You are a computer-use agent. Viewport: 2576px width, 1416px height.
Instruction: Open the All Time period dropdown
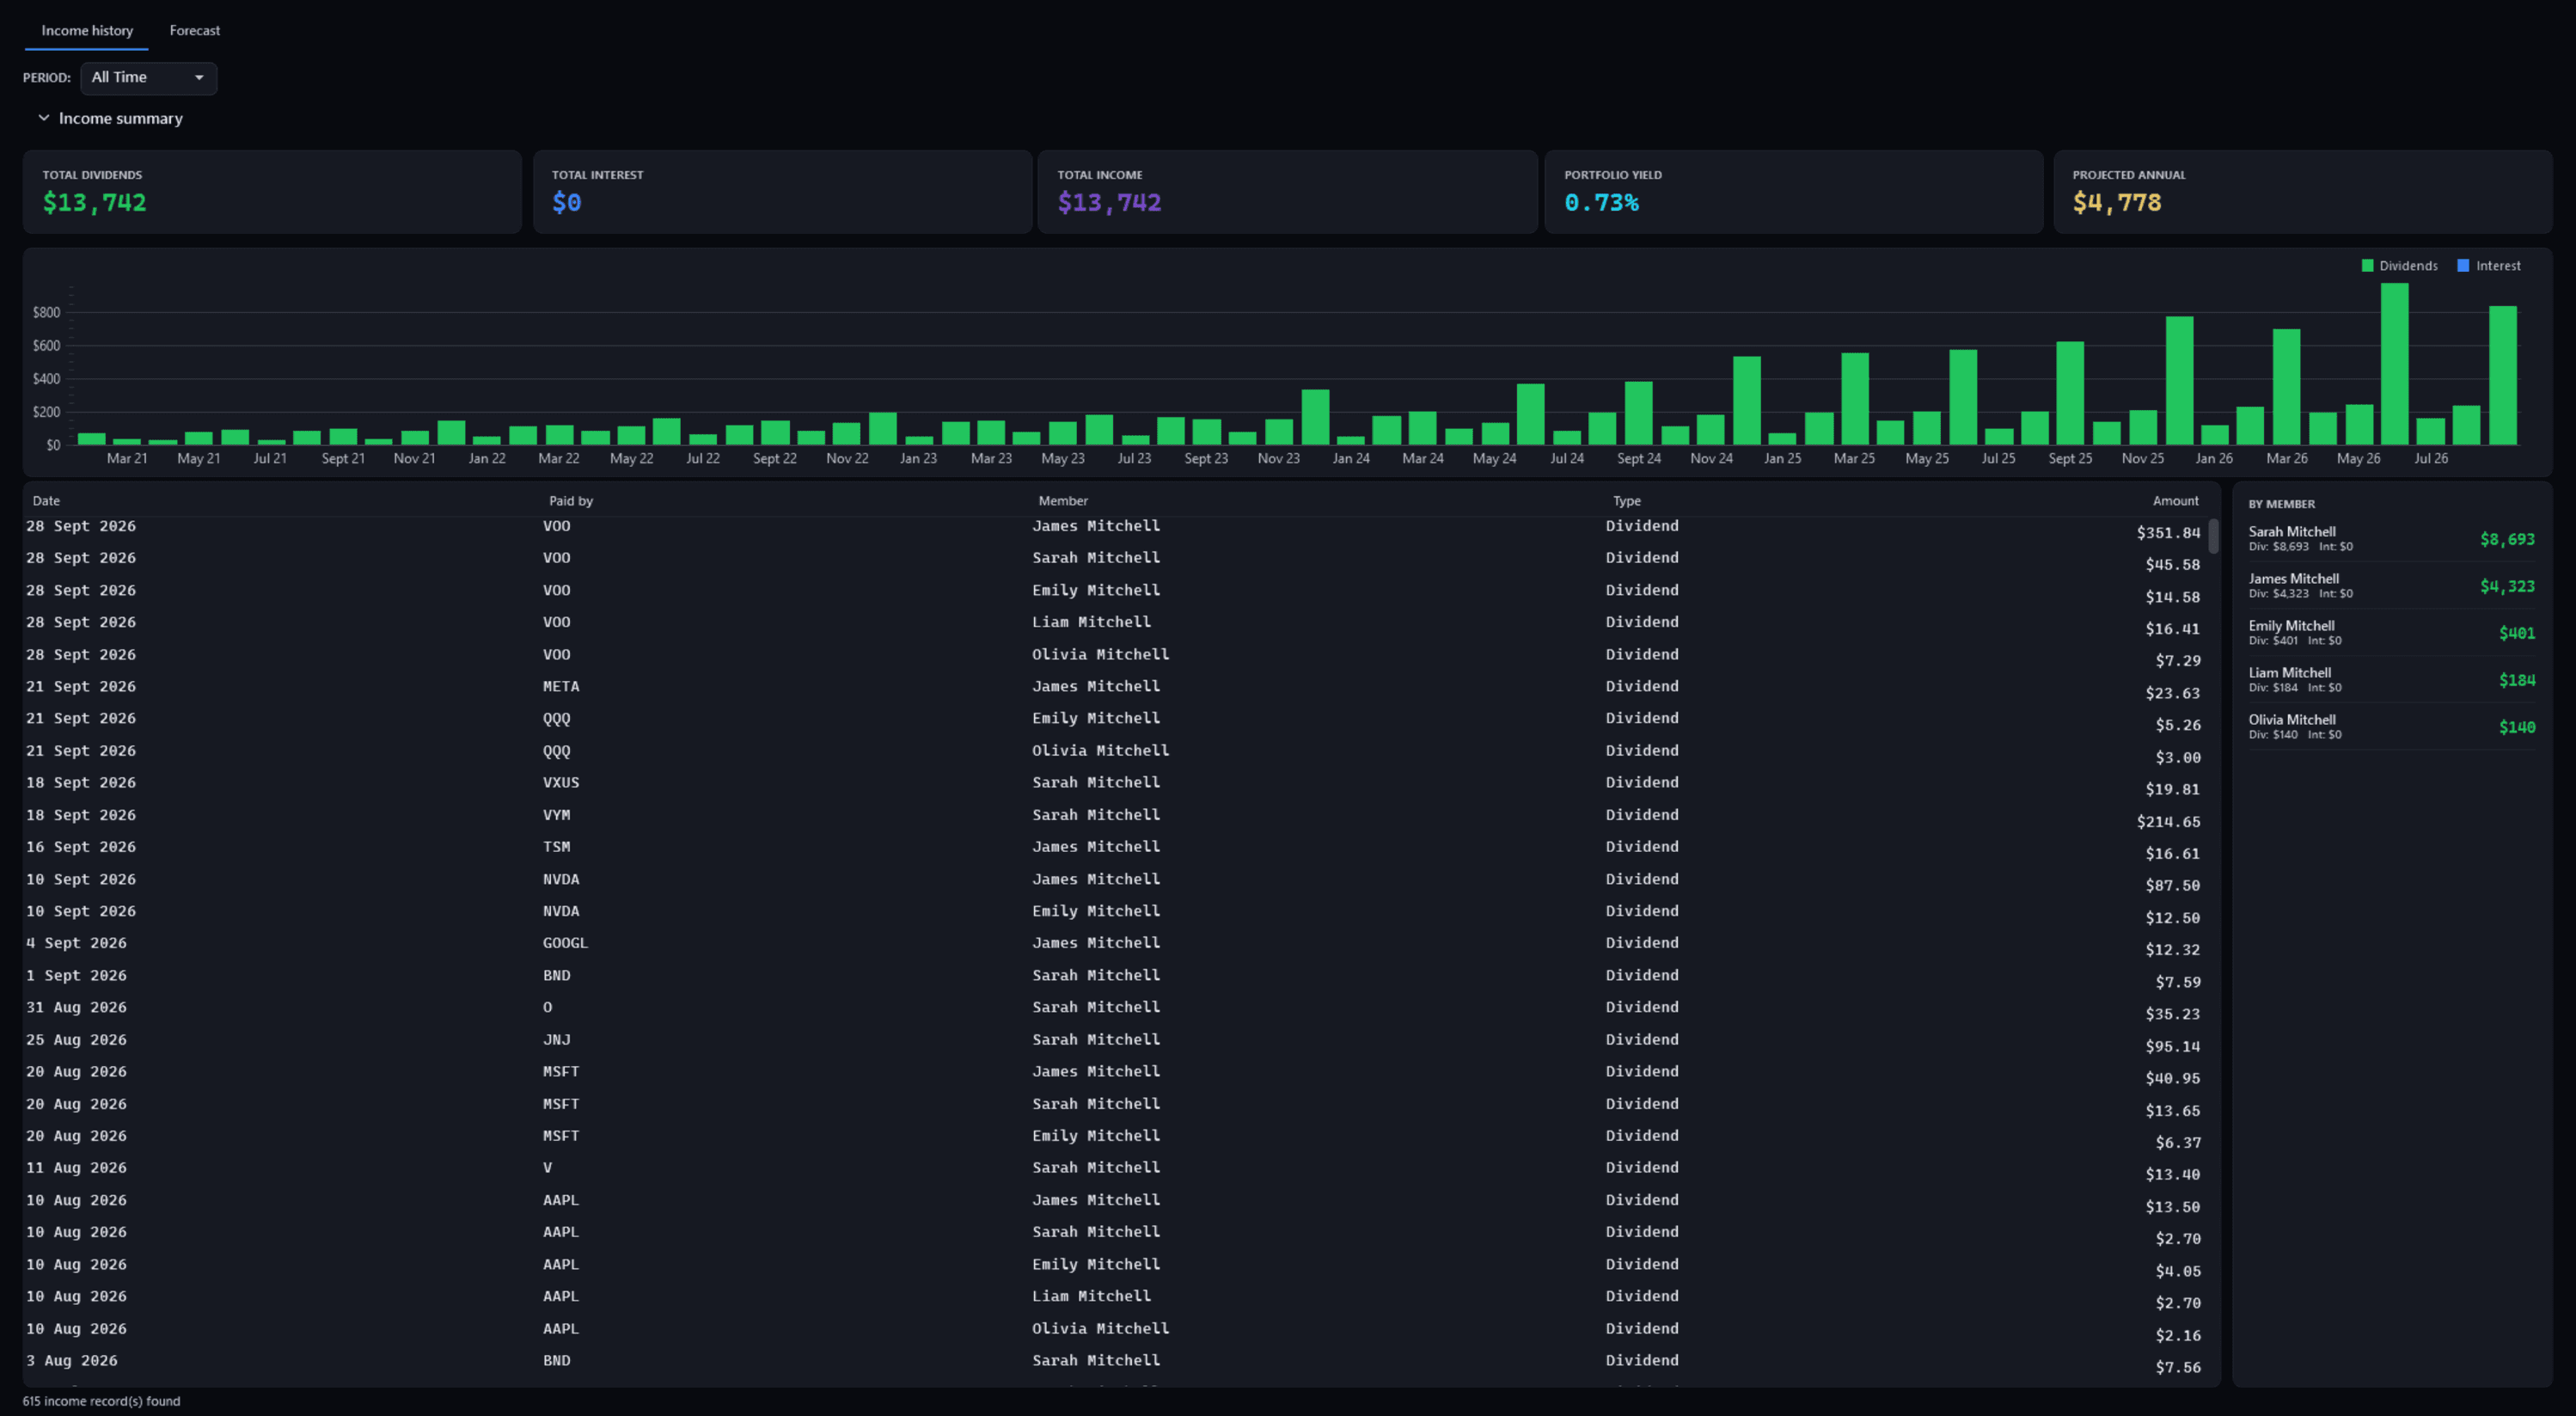148,77
